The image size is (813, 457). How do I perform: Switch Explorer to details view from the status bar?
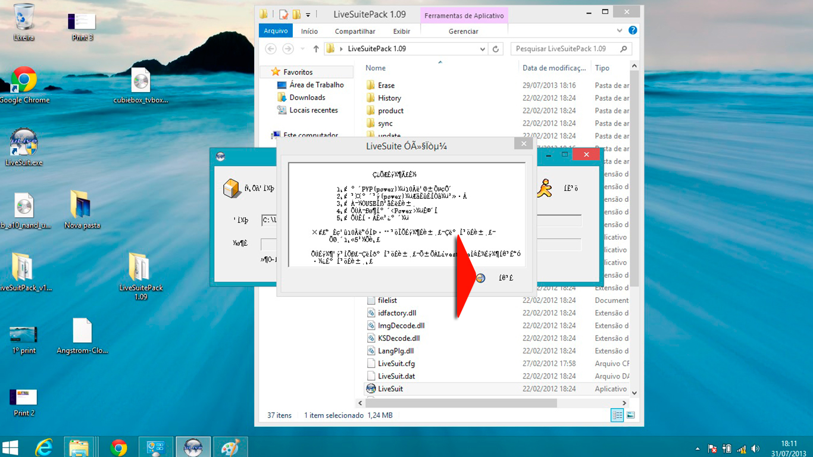point(617,415)
